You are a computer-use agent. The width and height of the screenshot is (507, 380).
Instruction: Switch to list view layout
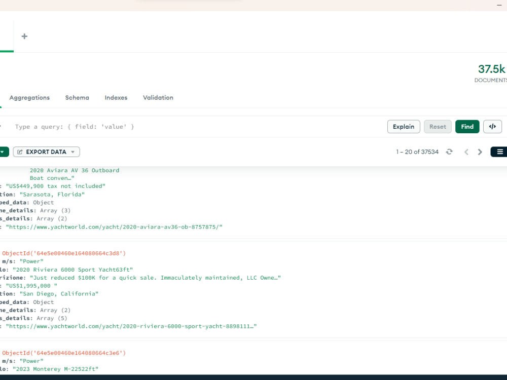[498, 151]
